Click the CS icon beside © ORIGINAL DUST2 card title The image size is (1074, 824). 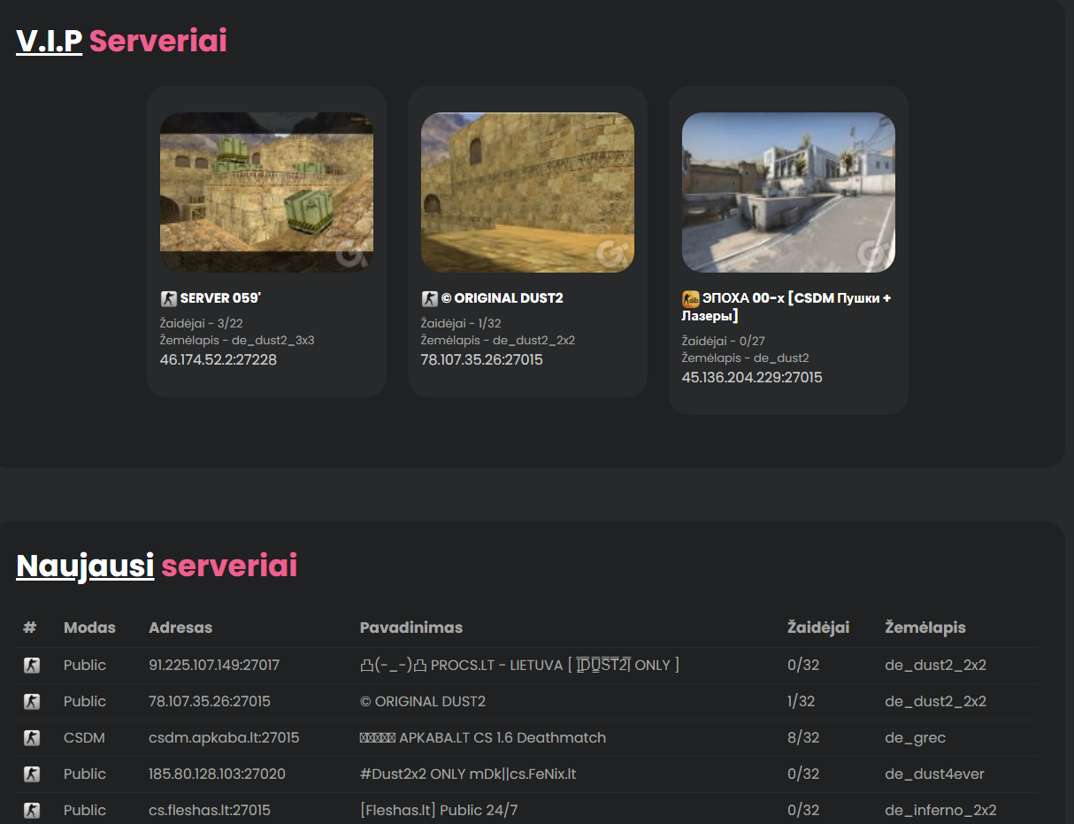(429, 299)
